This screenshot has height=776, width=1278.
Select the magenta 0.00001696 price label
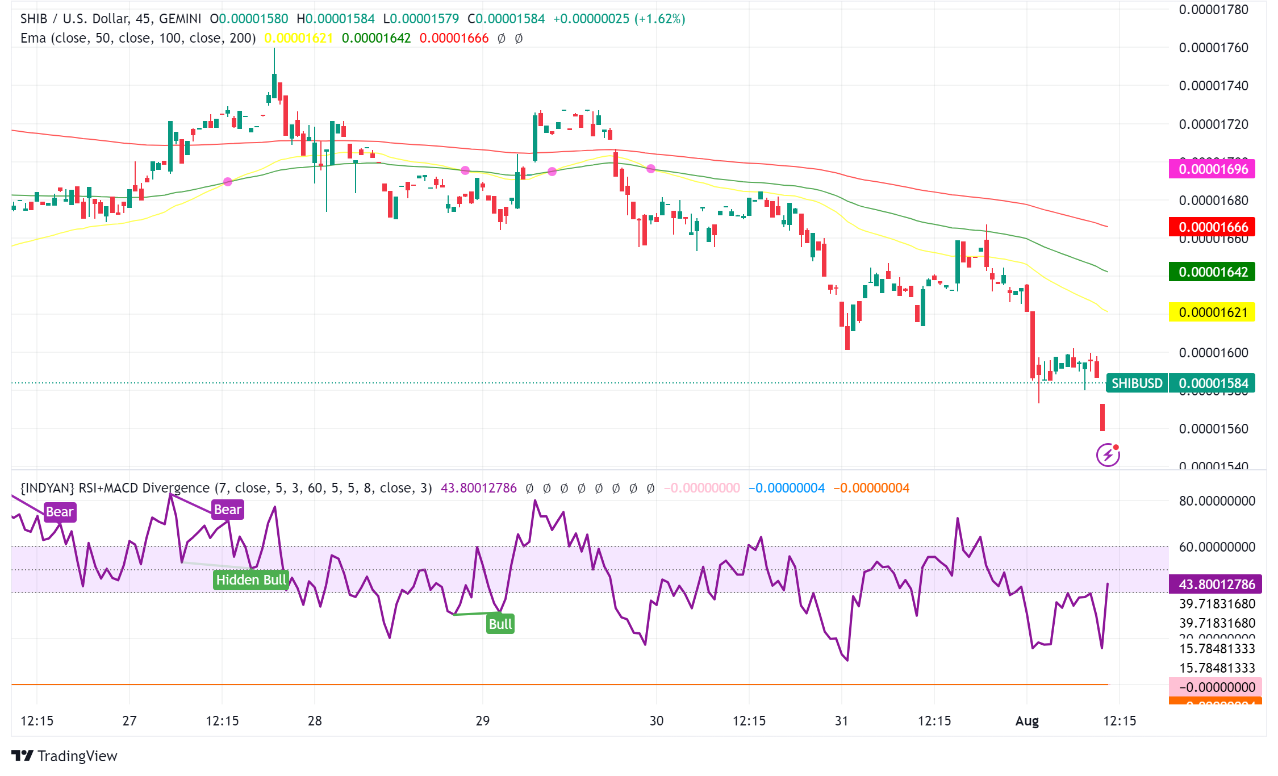pos(1212,169)
